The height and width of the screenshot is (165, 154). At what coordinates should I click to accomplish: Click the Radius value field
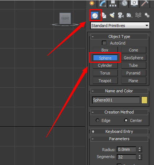pyautogui.click(x=127, y=149)
